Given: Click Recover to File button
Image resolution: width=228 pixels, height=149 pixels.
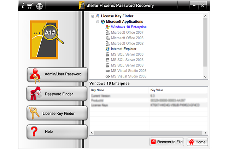Looking at the screenshot, I should pyautogui.click(x=167, y=142).
